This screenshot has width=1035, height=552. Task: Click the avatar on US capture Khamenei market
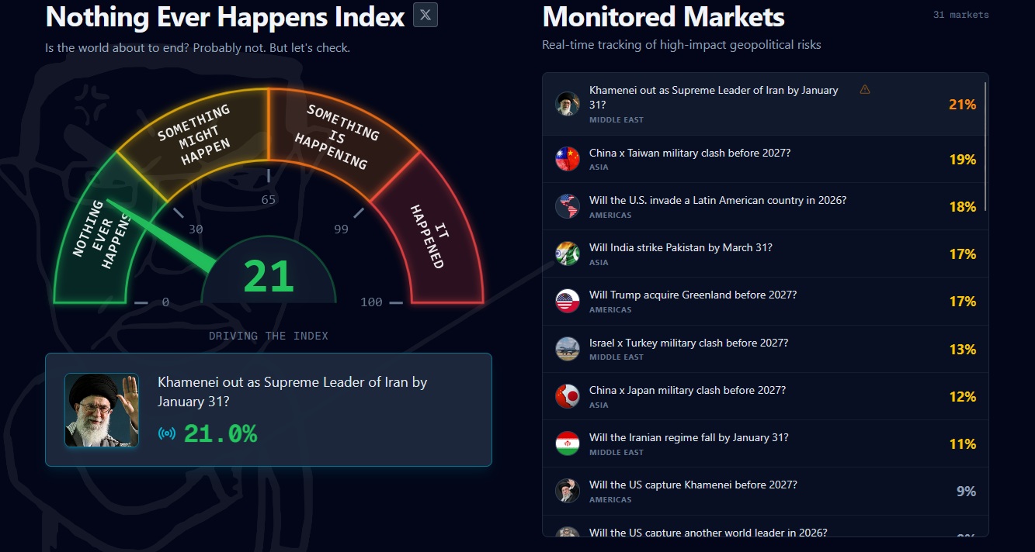point(568,491)
